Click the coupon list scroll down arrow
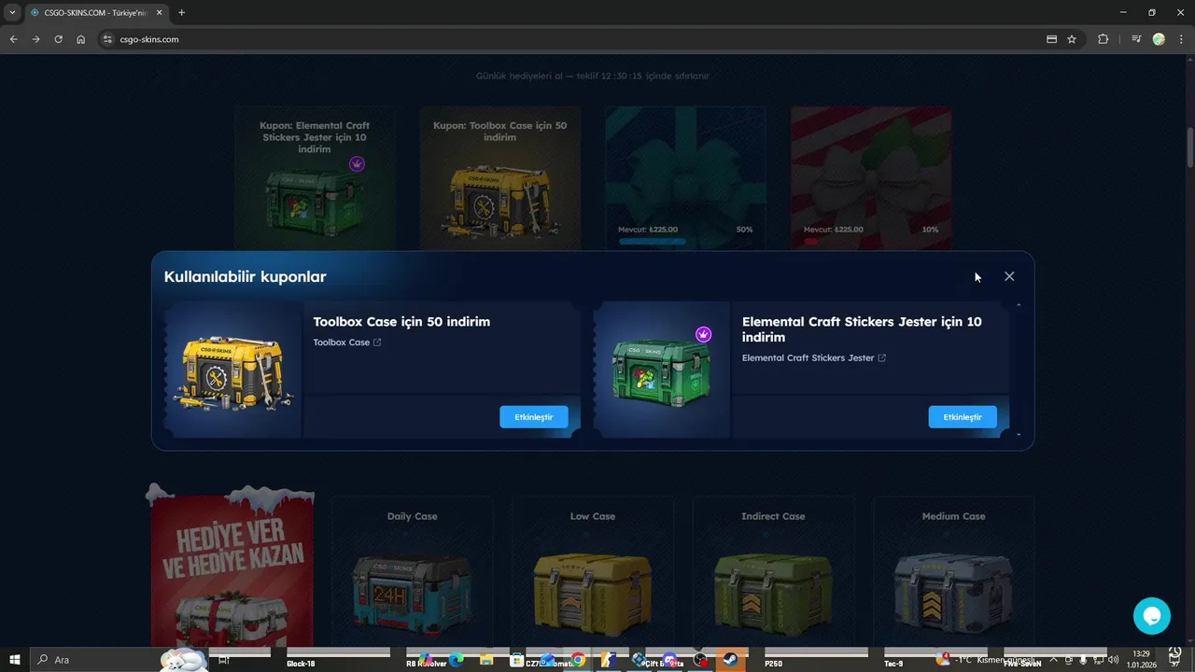Screen dimensions: 1195x672 pyautogui.click(x=1019, y=434)
